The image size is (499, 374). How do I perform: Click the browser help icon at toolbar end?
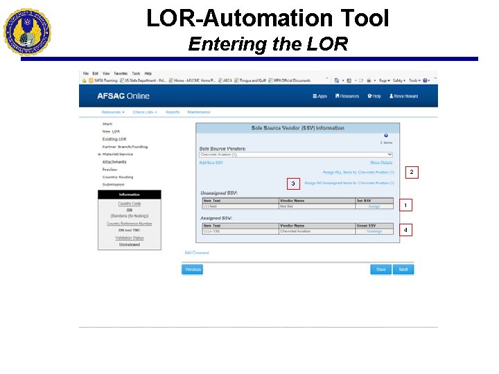[x=425, y=80]
